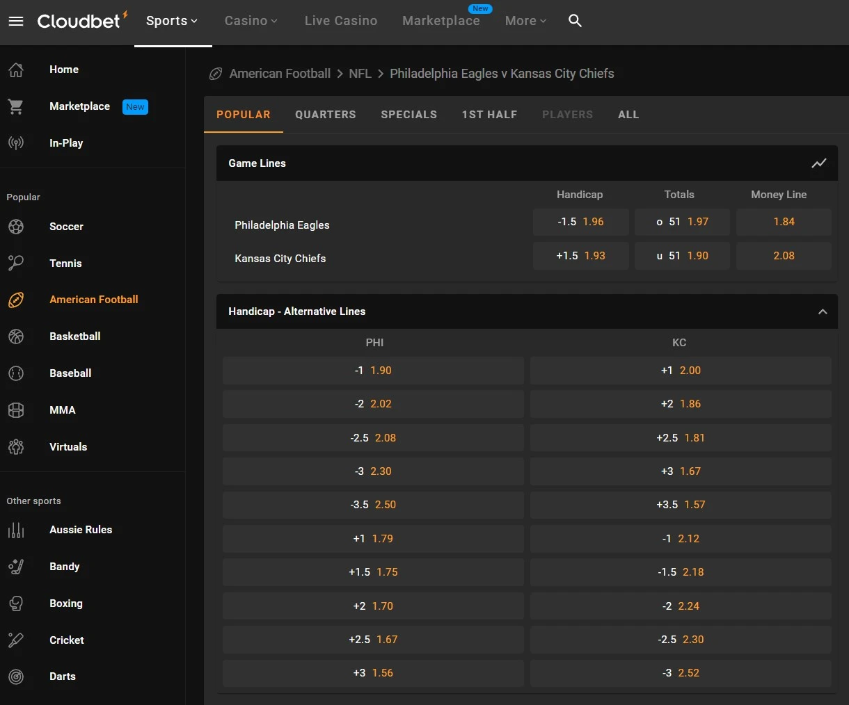Screen dimensions: 849x705
Task: Pick KC +2 at 1.86
Action: click(681, 404)
